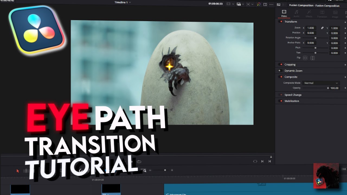Click the timecode overlay viewer icon

239,4
